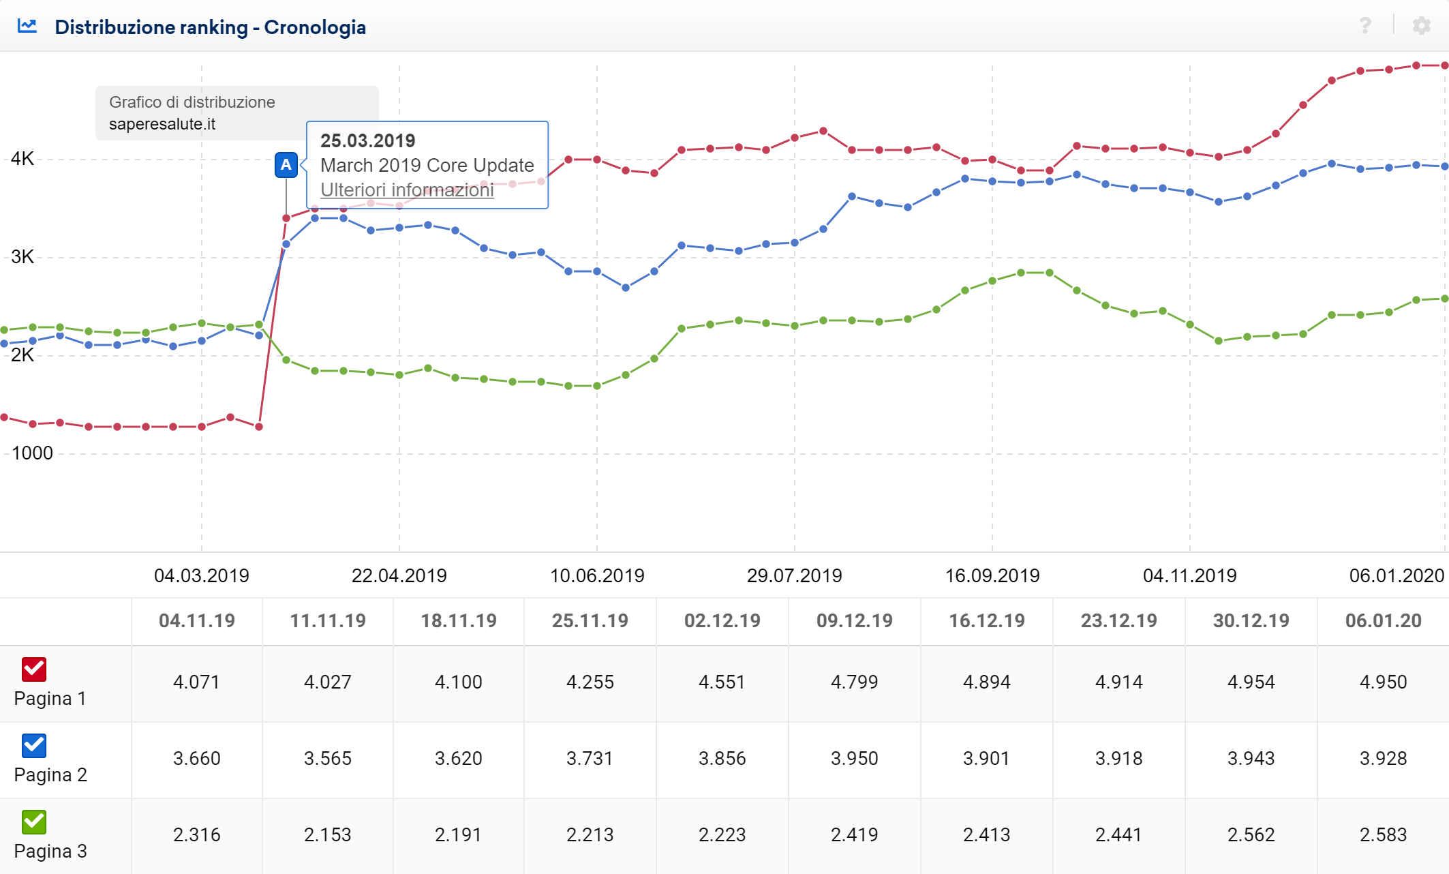The width and height of the screenshot is (1449, 874).
Task: Click the saperesalute.it domain label
Action: point(162,124)
